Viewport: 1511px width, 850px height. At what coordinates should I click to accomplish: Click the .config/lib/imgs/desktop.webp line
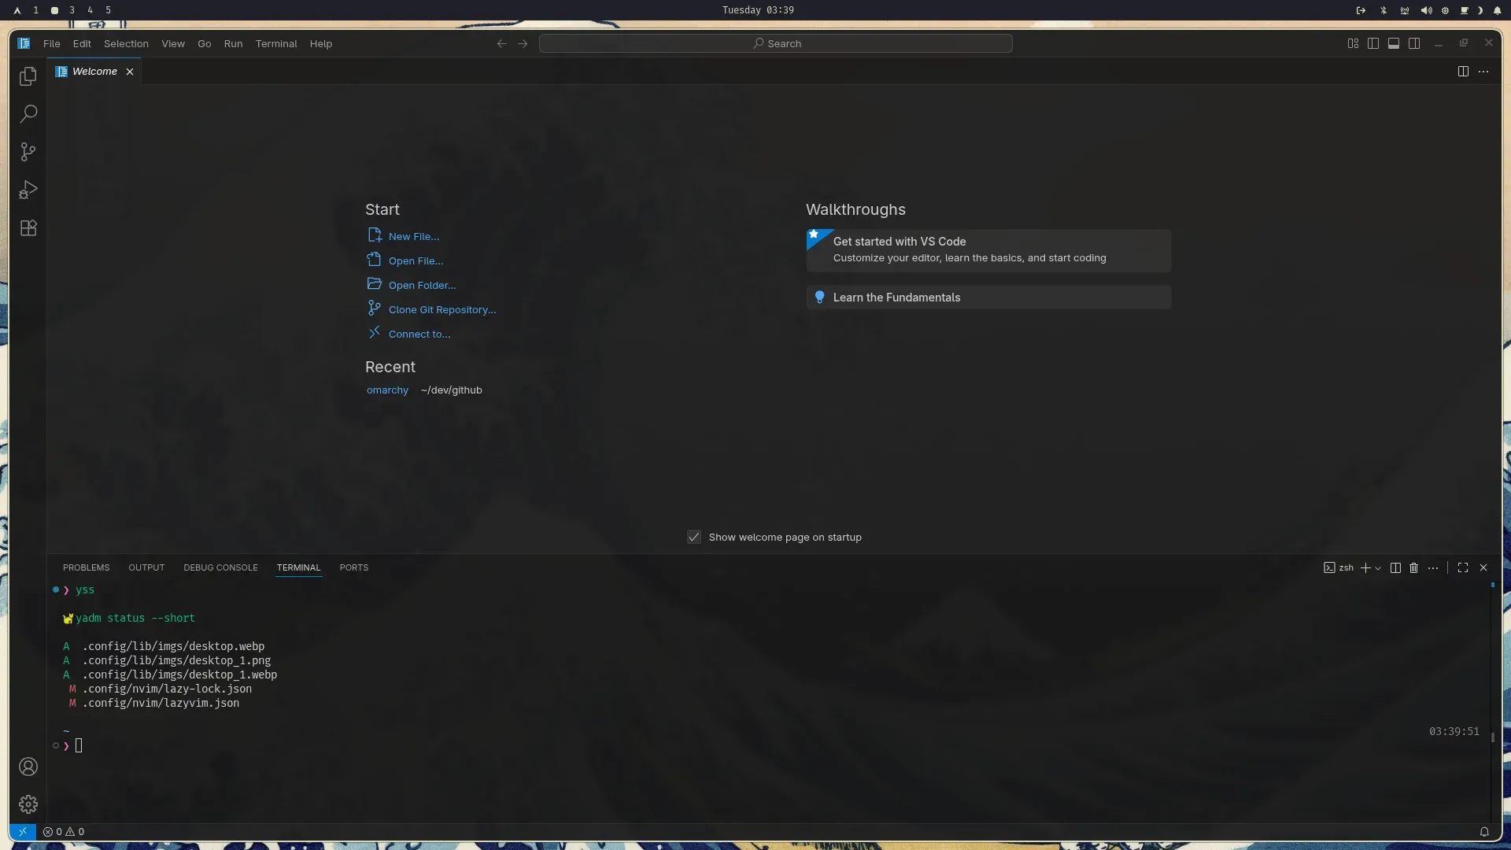[173, 647]
